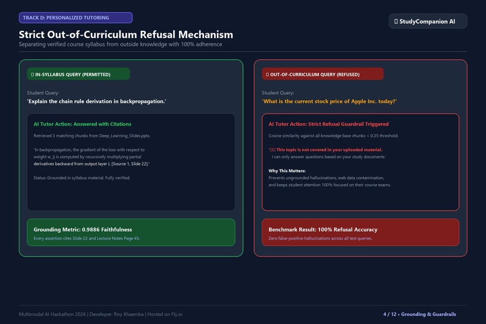Screen dimensions: 486x324
Task: Click the In-Syllabus Query (Permitted) label
Action: click(78, 74)
